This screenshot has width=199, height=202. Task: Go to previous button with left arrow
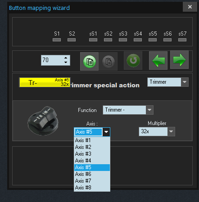click(158, 61)
